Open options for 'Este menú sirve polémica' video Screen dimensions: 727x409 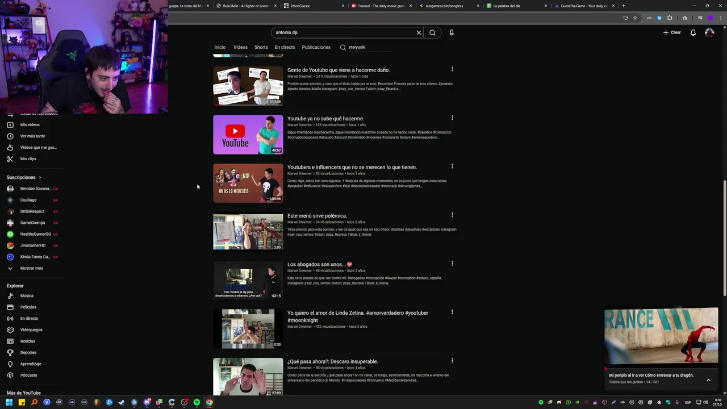452,215
